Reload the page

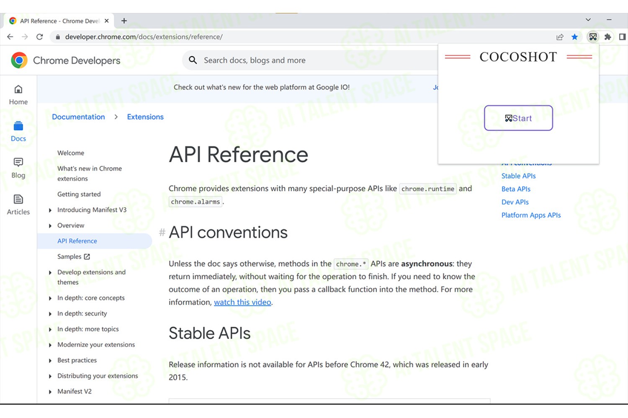click(x=40, y=37)
